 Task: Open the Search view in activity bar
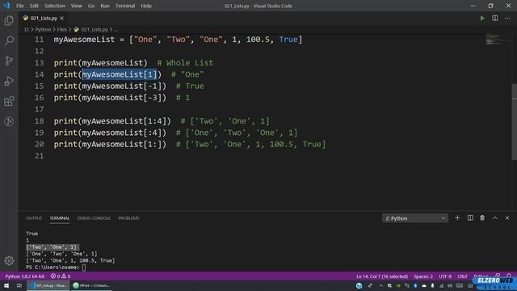point(9,40)
